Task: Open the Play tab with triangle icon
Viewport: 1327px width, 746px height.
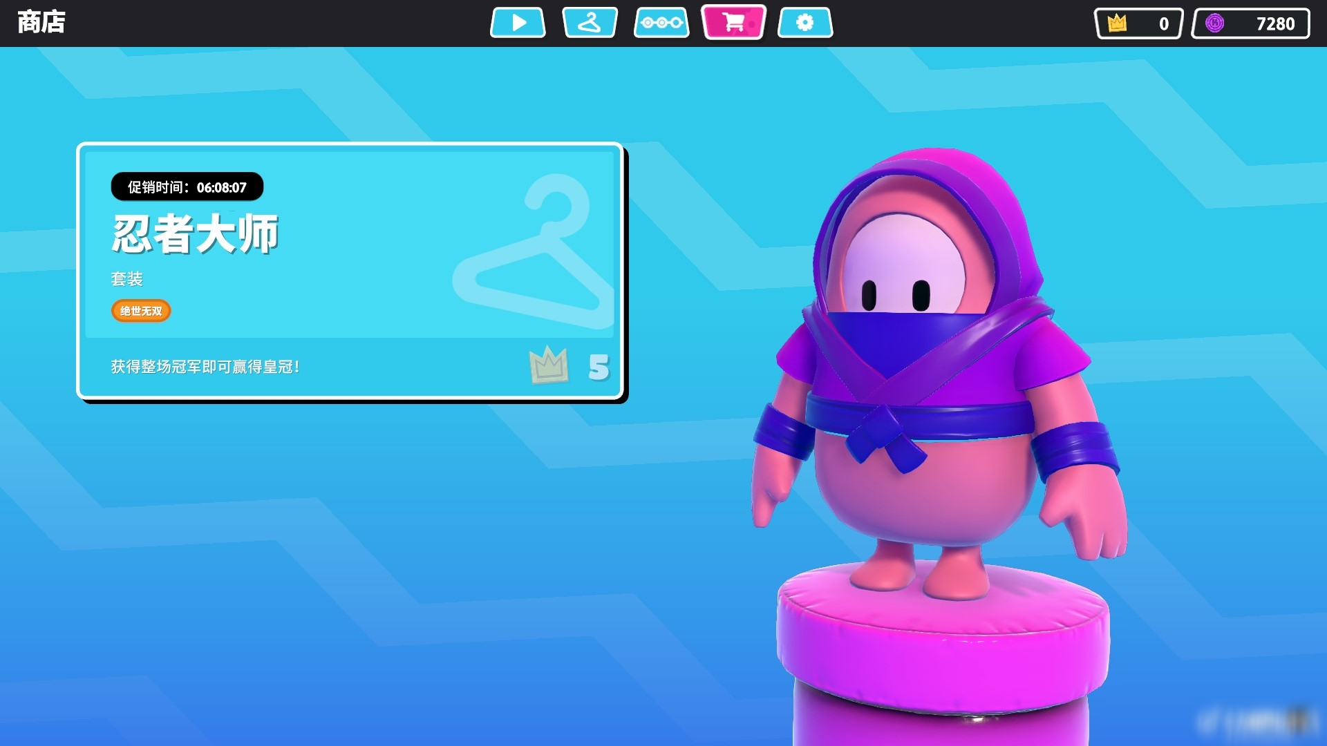Action: 518,23
